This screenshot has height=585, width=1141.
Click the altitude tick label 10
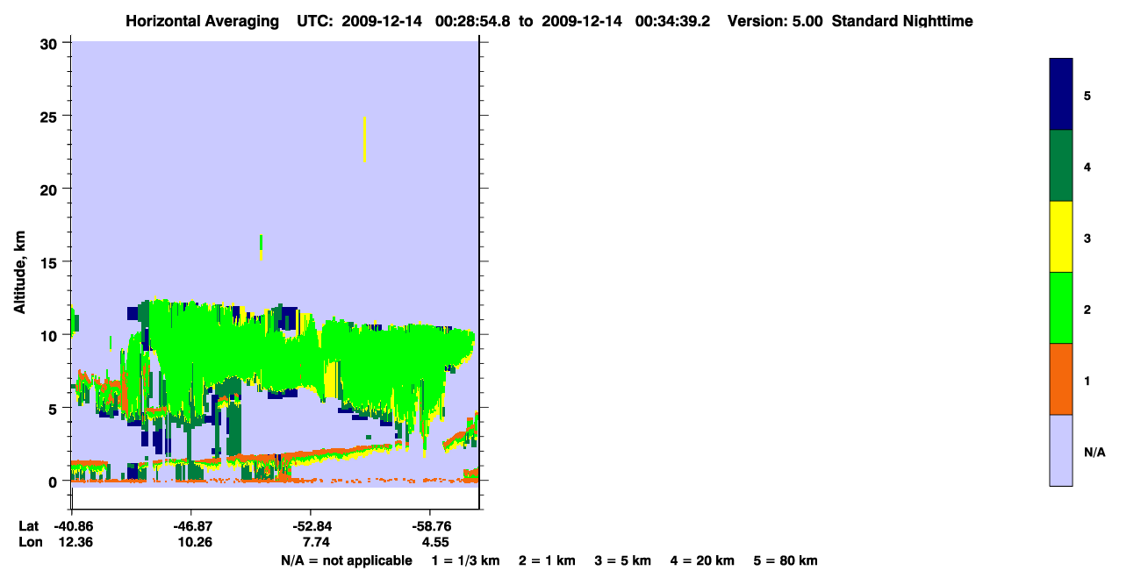click(51, 335)
